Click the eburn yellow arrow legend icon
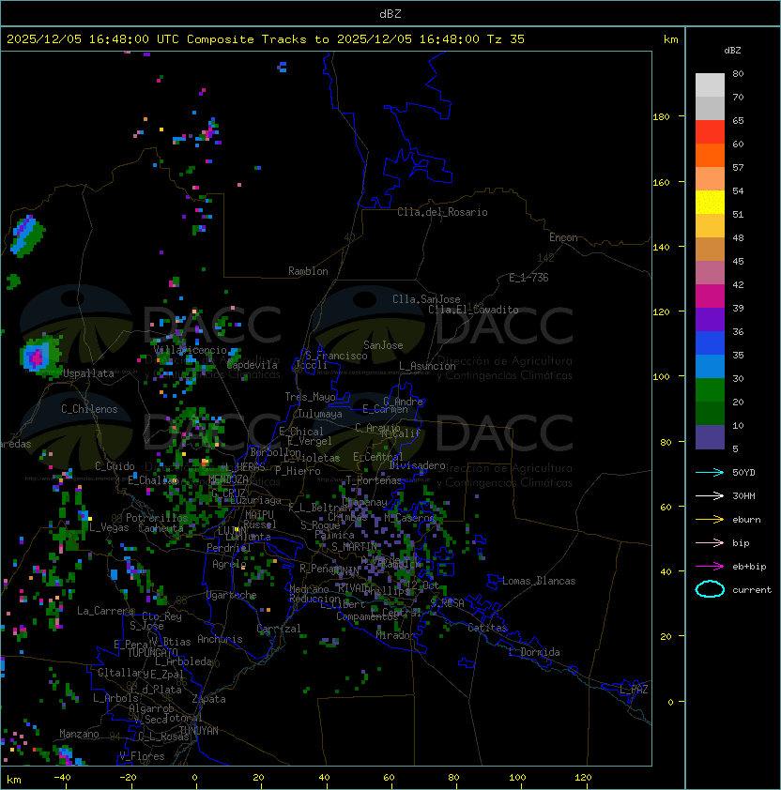781x790 pixels. click(x=710, y=520)
